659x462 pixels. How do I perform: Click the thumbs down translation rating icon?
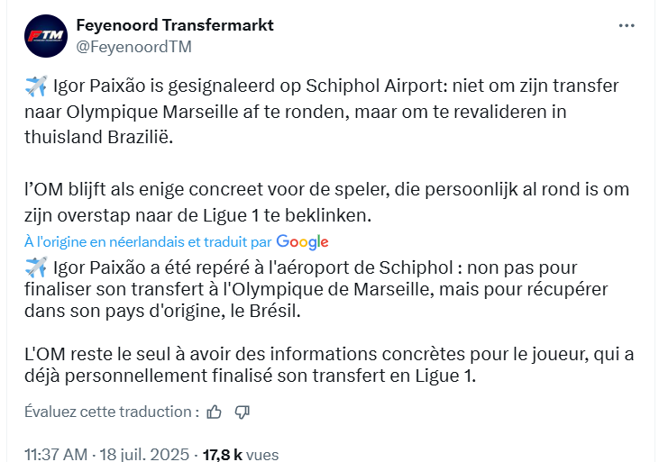242,412
